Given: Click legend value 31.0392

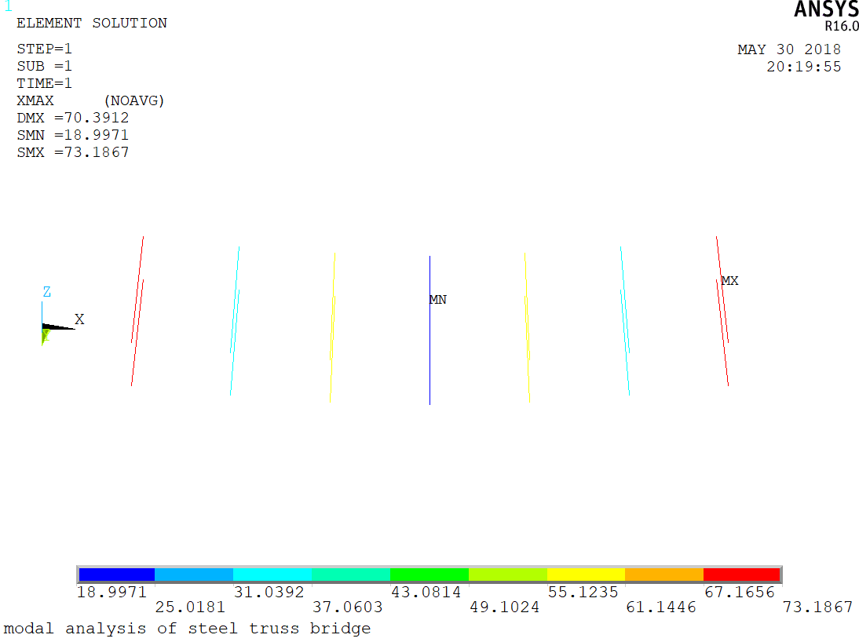Looking at the screenshot, I should pyautogui.click(x=269, y=592).
